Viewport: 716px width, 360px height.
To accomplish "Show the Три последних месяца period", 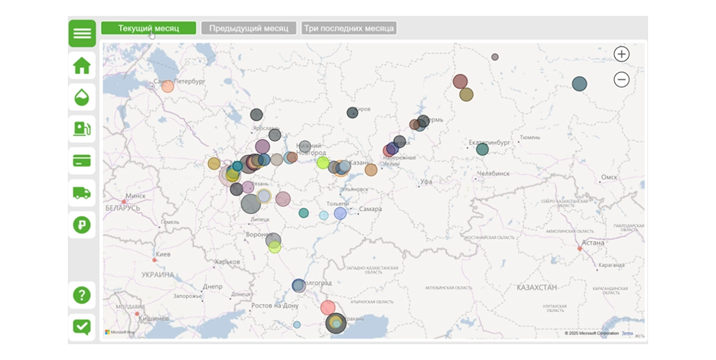I will [x=349, y=28].
